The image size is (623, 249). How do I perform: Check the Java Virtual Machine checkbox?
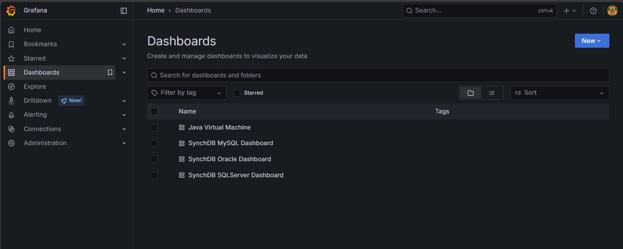point(154,128)
